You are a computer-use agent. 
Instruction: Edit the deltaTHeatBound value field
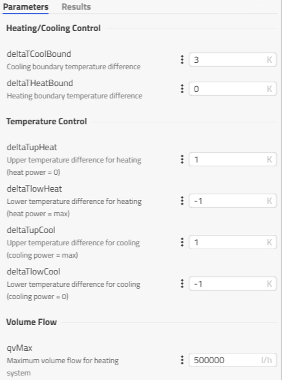[x=233, y=89]
